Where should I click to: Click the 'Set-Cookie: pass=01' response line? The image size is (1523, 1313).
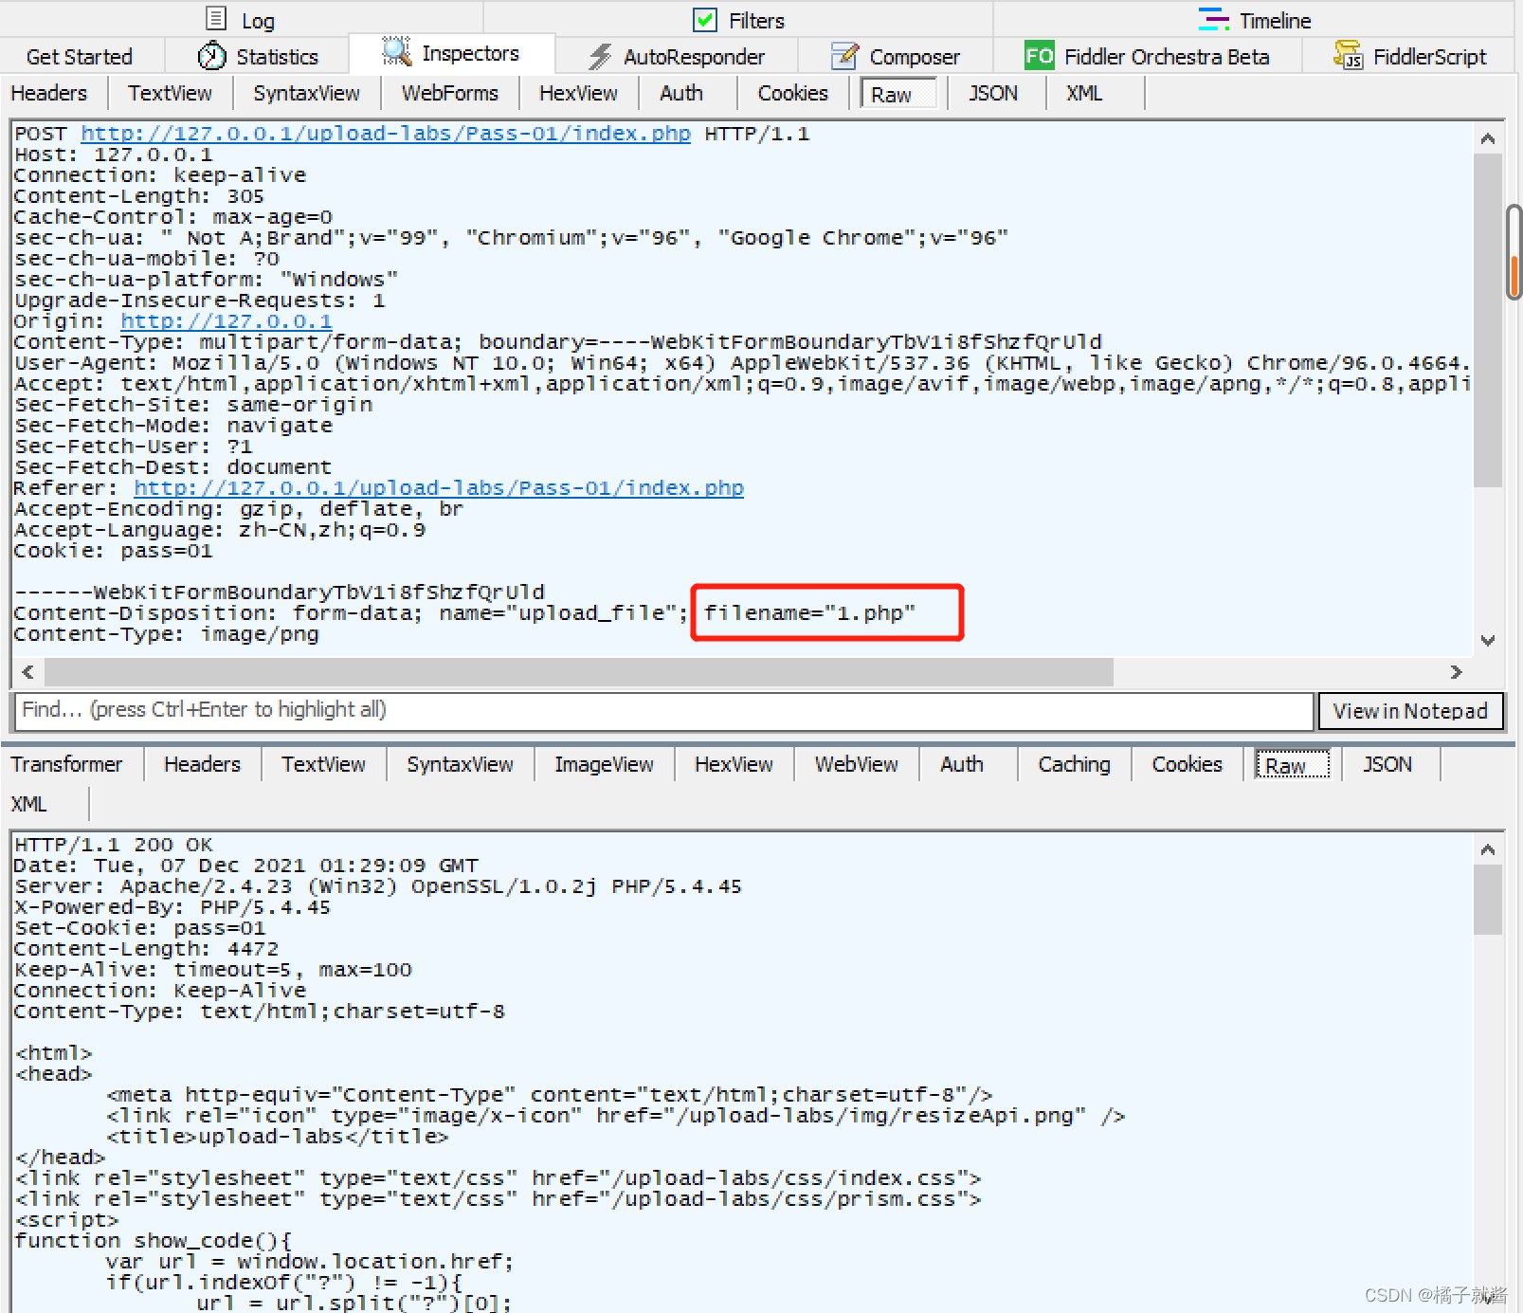click(x=140, y=928)
